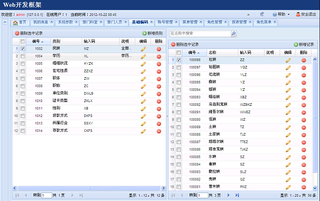Delete record 100085 水族
This screenshot has height=201, width=320.
click(x=303, y=157)
